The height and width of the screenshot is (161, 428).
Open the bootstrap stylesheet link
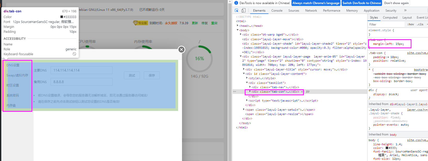pos(421,70)
